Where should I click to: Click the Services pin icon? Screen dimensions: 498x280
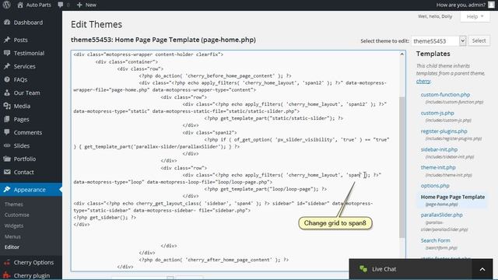7,66
